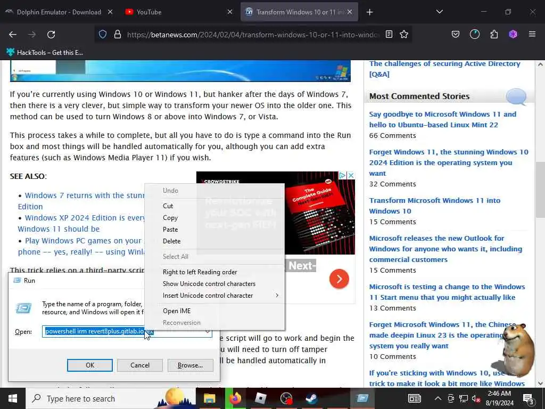This screenshot has height=409, width=545.
Task: Click Browse... in the Run dialog
Action: click(x=190, y=365)
